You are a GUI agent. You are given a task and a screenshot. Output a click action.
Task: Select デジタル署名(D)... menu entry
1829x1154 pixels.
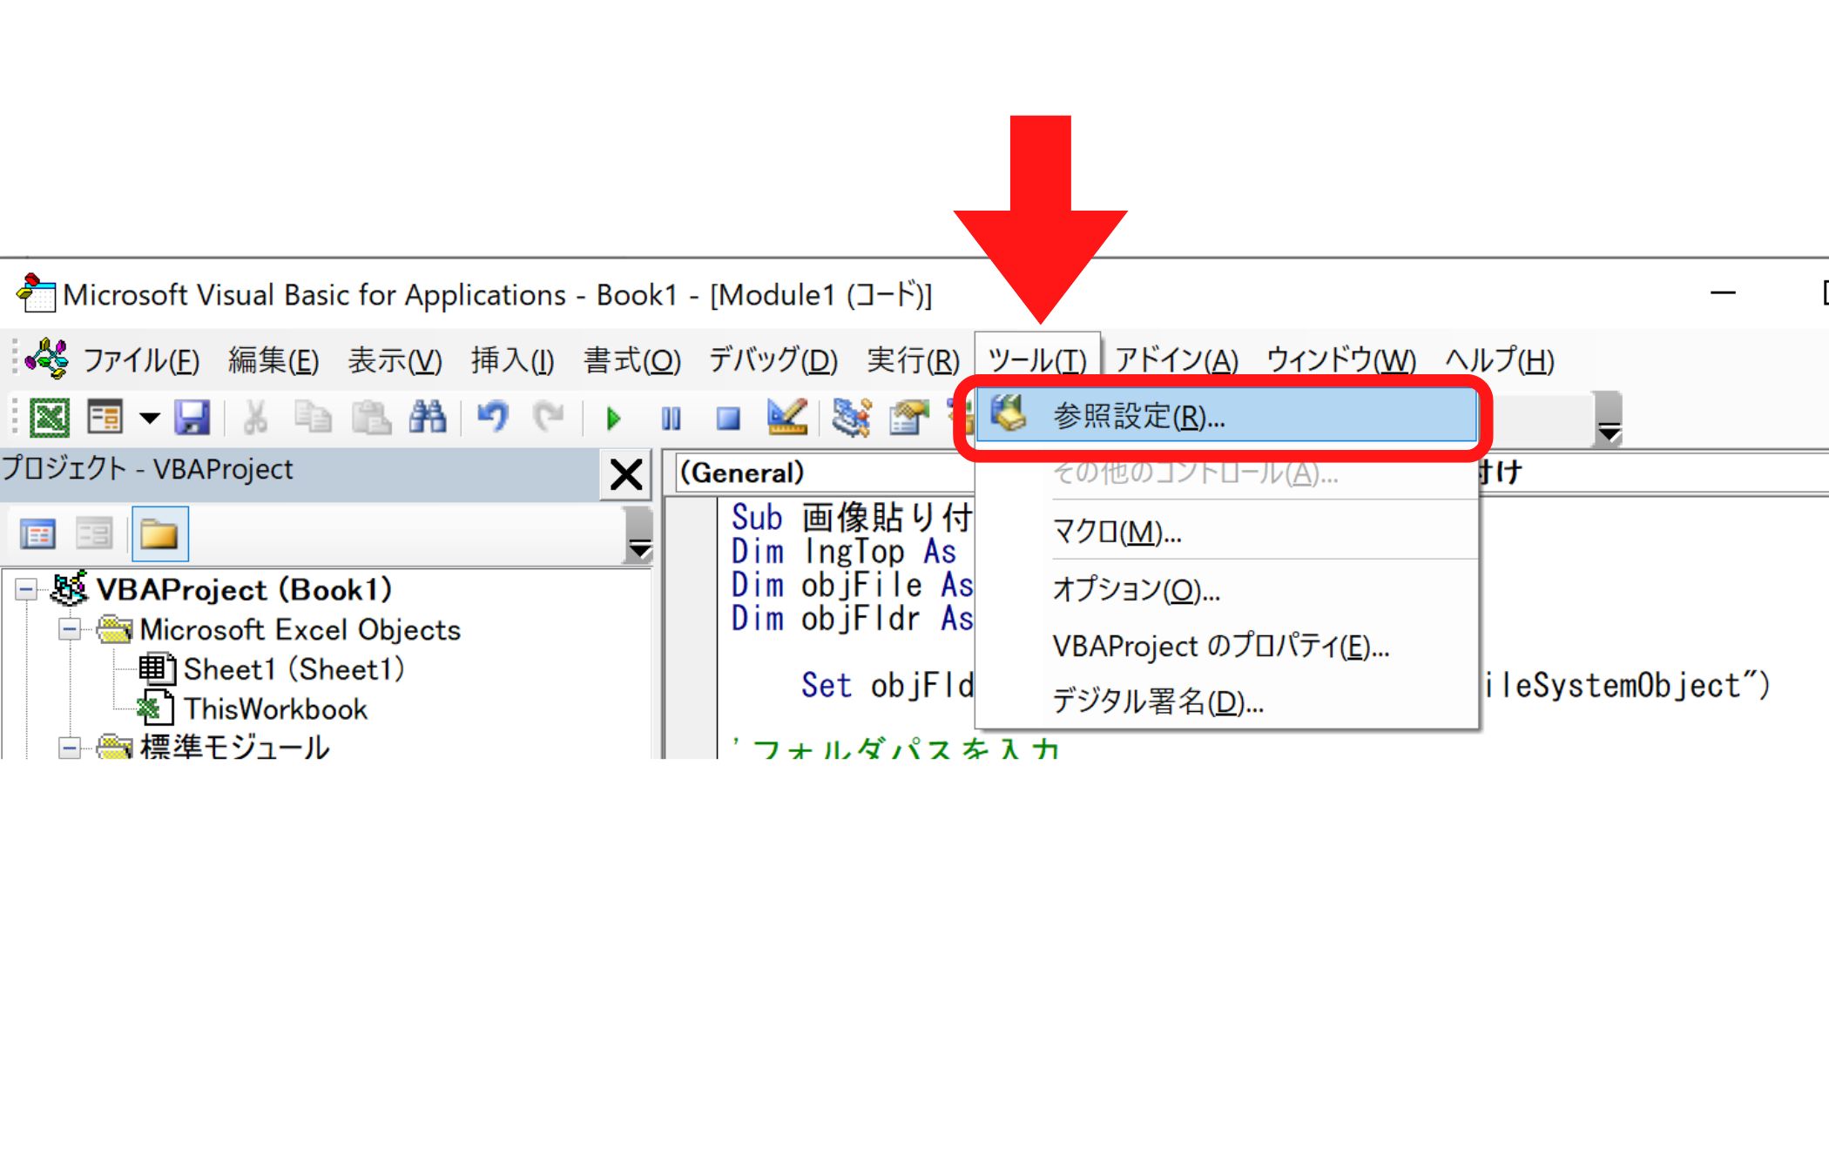pos(1227,701)
